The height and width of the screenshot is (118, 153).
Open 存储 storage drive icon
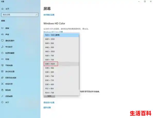tap(2, 59)
